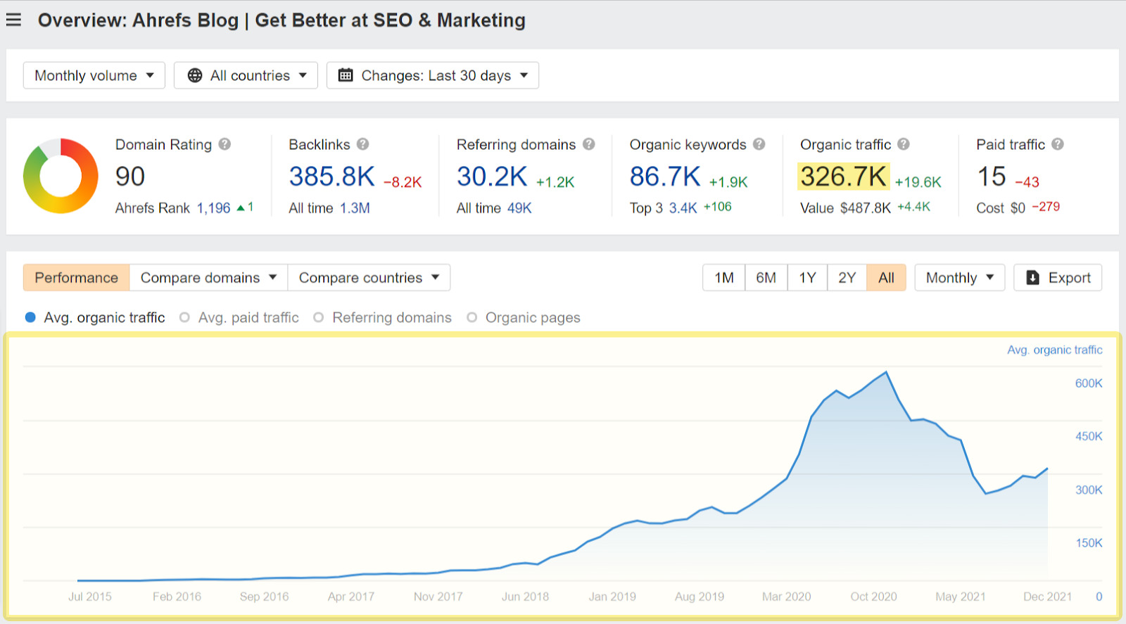1126x624 pixels.
Task: Expand the All countries dropdown
Action: click(x=246, y=75)
